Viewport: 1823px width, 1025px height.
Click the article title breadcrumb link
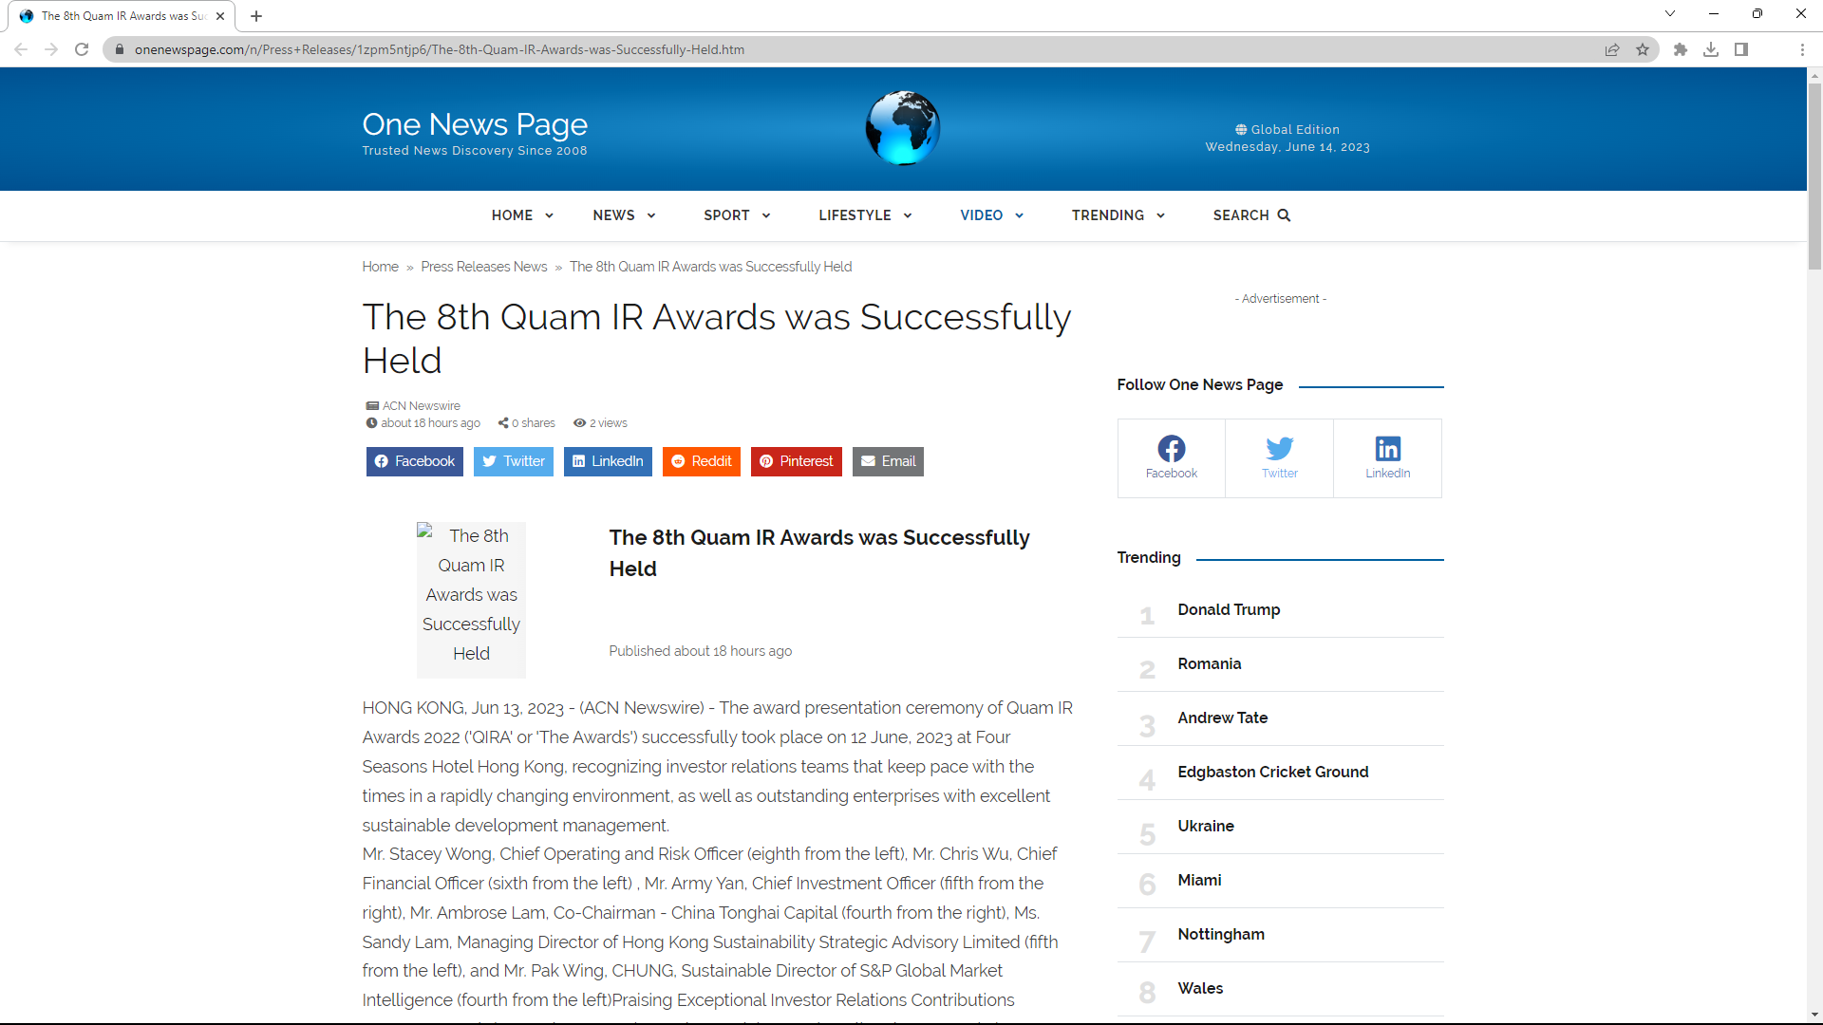pos(710,267)
